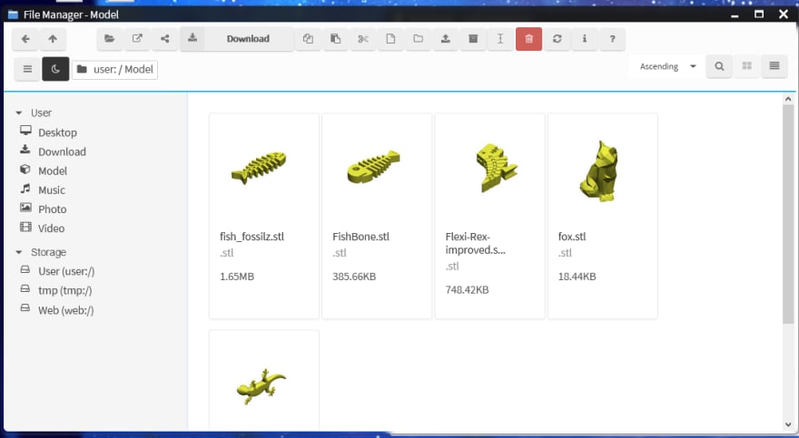Click the scissors cut icon
This screenshot has width=799, height=438.
pos(363,39)
